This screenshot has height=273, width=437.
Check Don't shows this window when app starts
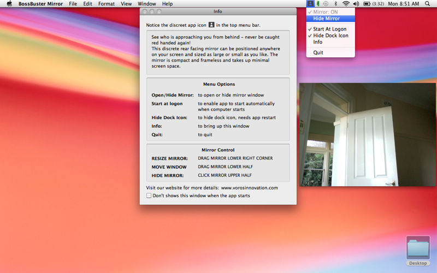[x=149, y=195]
